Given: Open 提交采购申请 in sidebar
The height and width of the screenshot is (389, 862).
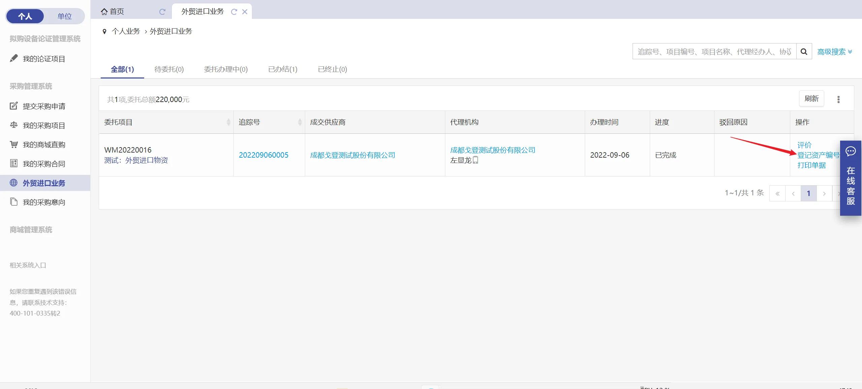Looking at the screenshot, I should click(x=44, y=106).
